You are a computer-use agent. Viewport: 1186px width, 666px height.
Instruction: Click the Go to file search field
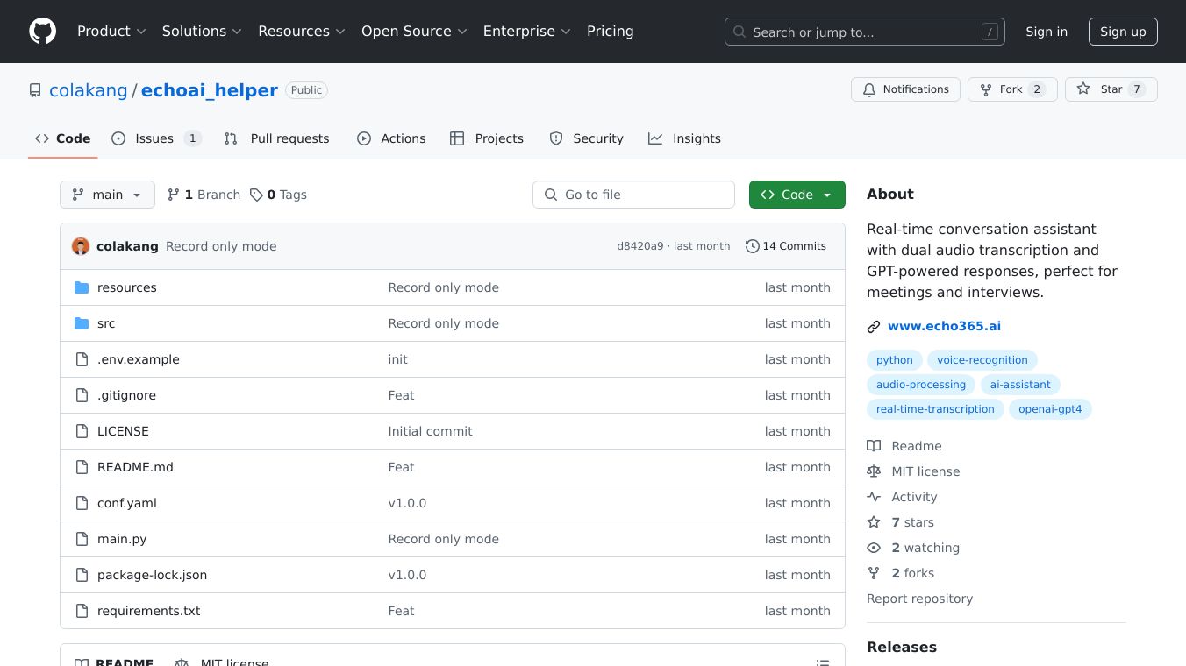coord(633,195)
